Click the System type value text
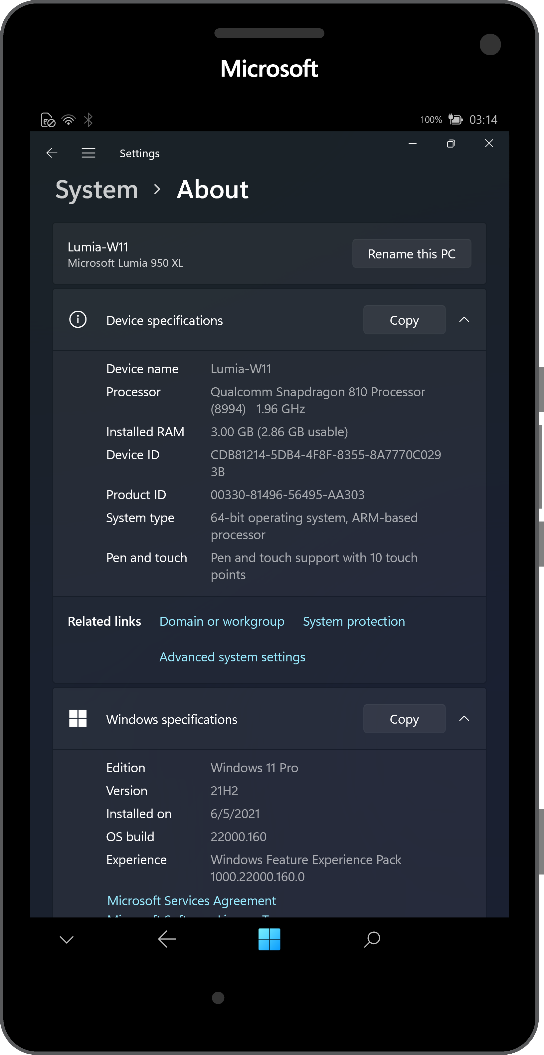 (x=314, y=526)
